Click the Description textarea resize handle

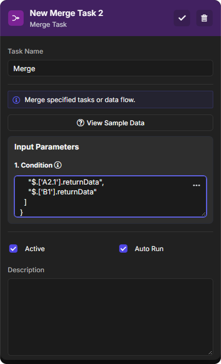(210, 353)
